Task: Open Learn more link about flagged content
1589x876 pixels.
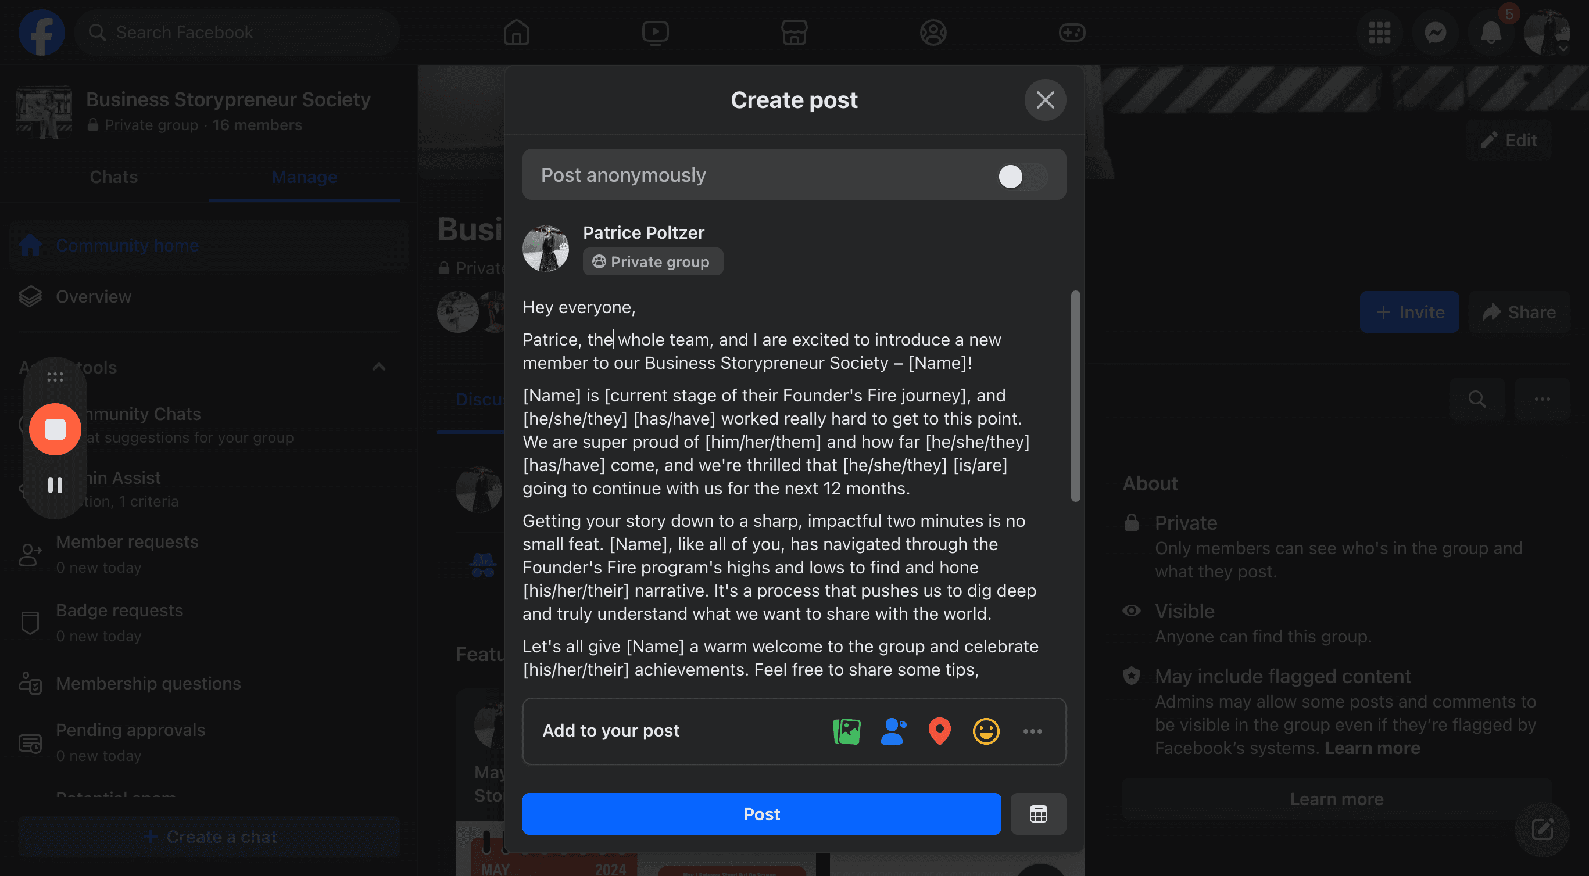Action: coord(1372,748)
